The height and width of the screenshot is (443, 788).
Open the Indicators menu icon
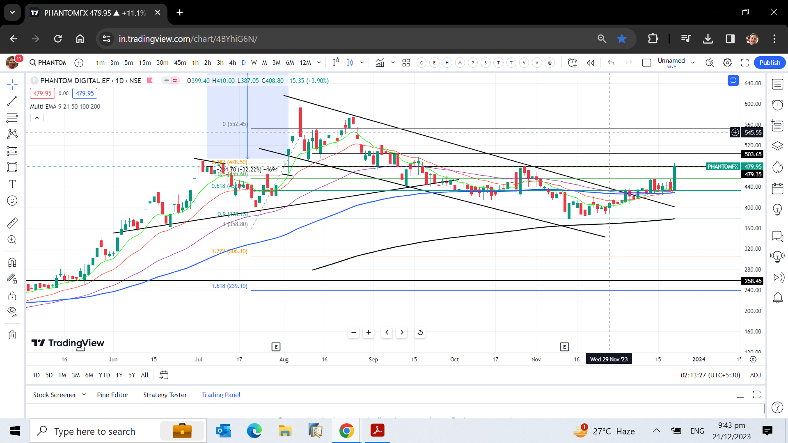pos(380,63)
